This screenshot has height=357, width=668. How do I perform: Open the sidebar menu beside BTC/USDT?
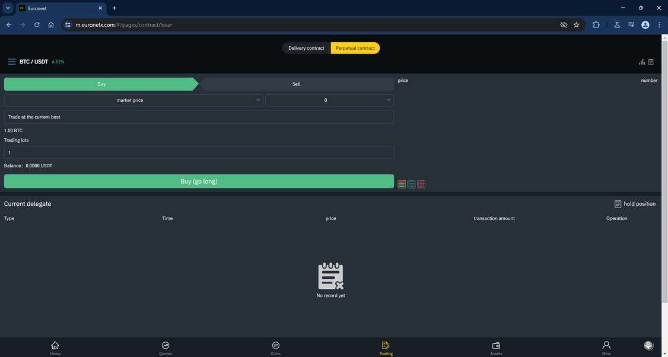(12, 61)
